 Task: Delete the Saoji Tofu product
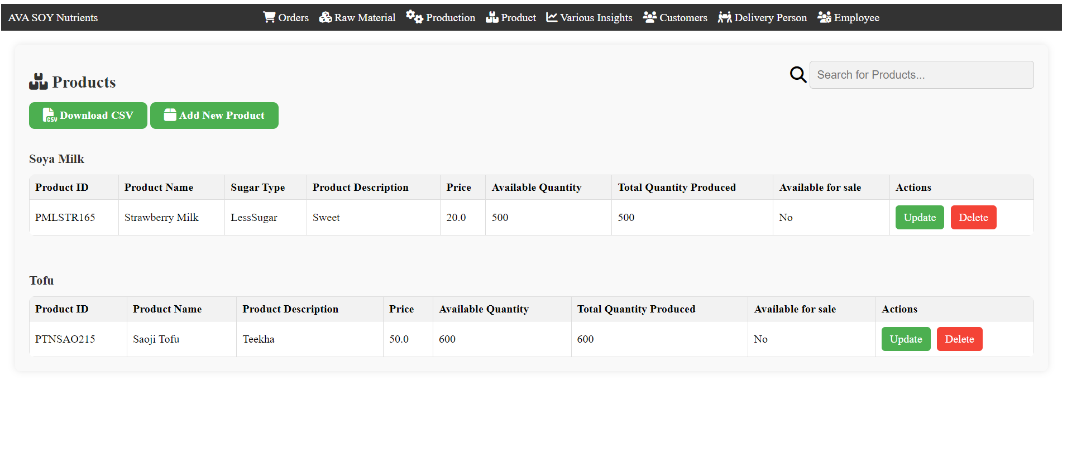[959, 339]
